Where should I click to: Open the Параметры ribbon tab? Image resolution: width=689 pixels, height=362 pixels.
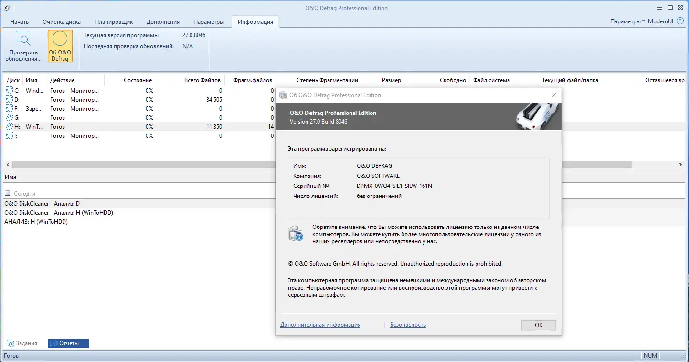209,22
